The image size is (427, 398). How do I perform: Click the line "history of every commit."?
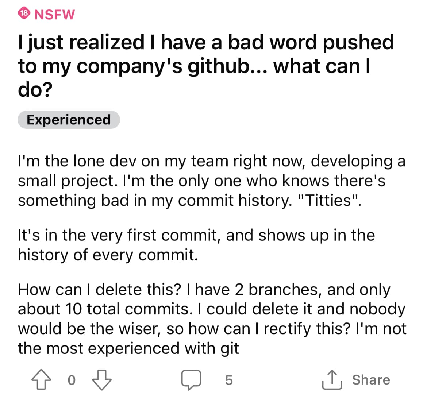108,255
